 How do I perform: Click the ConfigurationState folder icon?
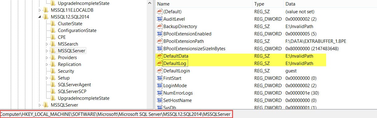click(53, 31)
